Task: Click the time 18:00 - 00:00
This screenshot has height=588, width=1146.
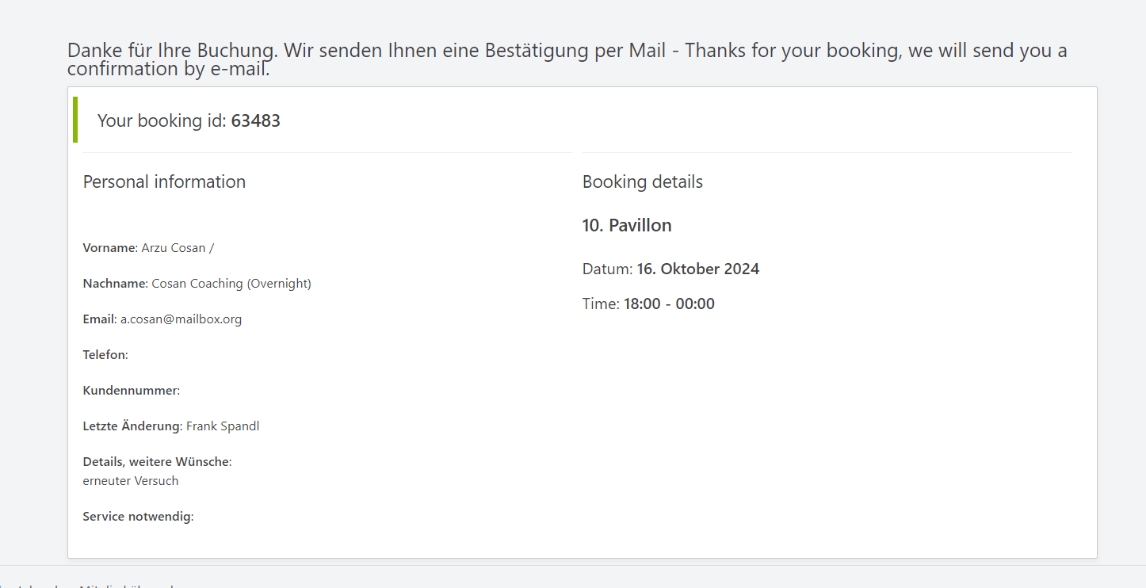Action: [669, 304]
